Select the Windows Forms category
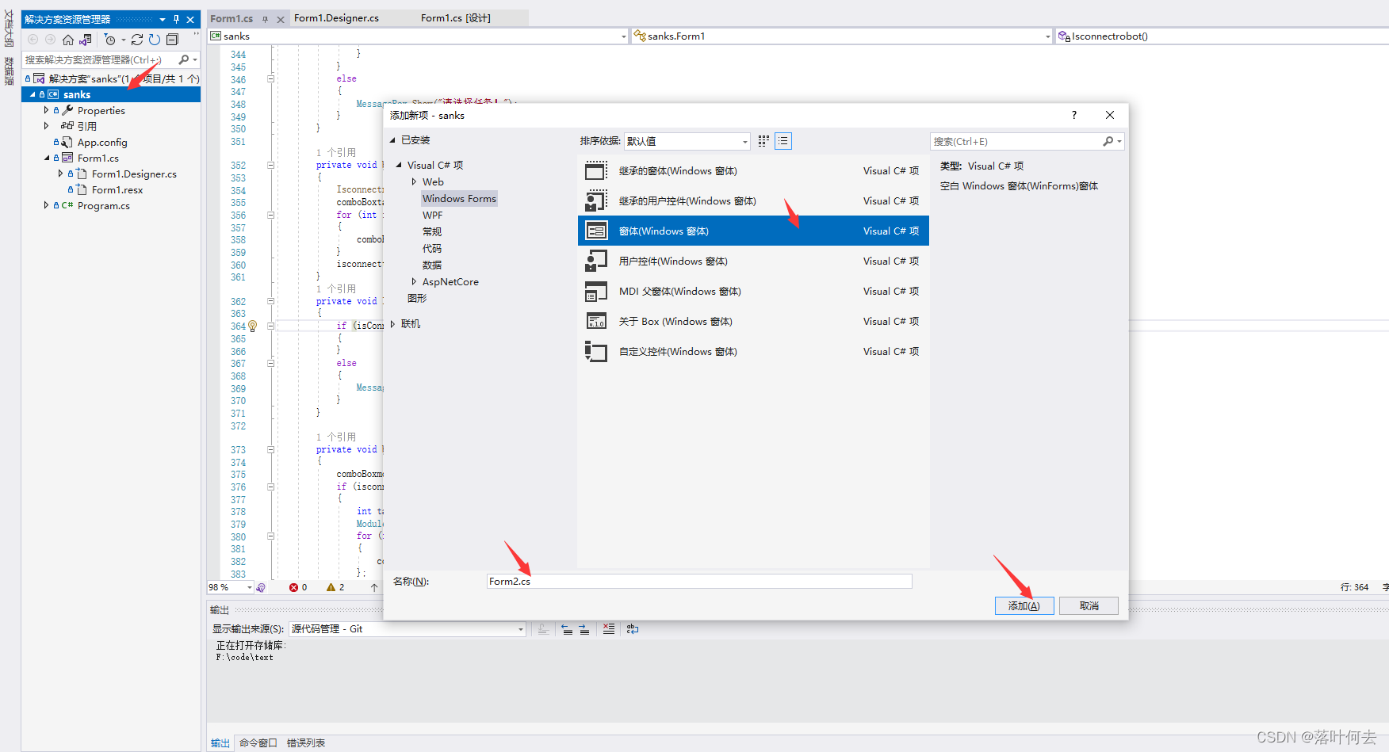The image size is (1389, 752). click(x=459, y=198)
